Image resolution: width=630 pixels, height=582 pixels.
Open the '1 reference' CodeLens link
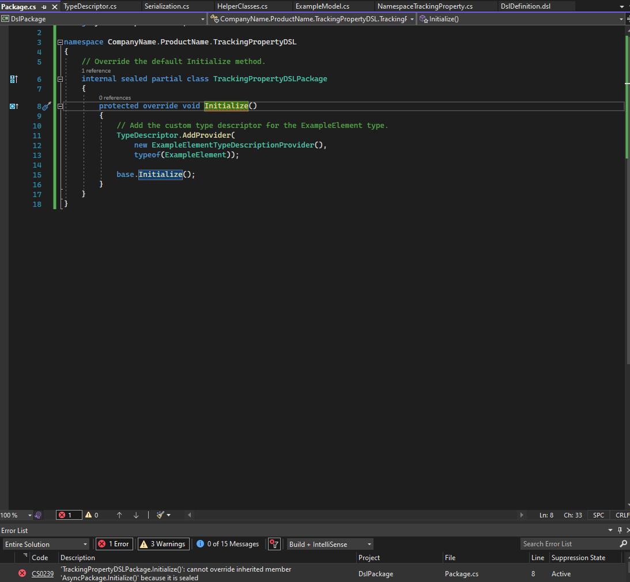pos(96,71)
